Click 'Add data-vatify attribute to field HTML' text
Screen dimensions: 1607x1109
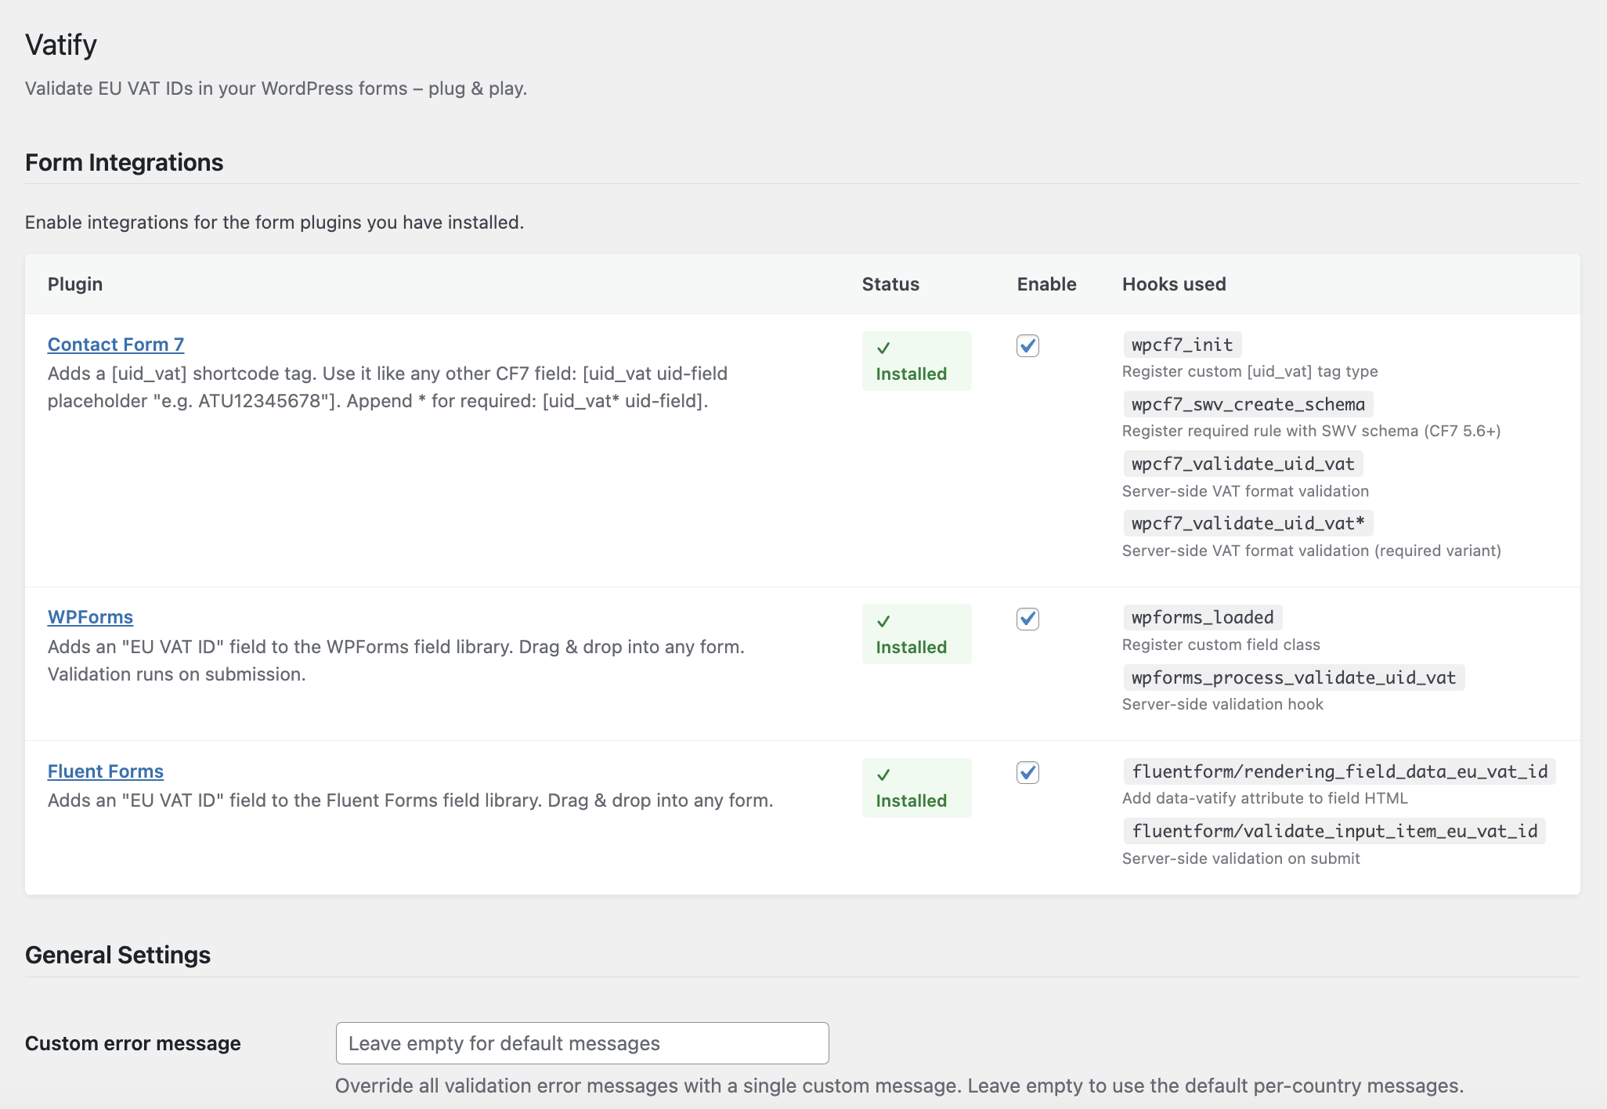point(1265,798)
